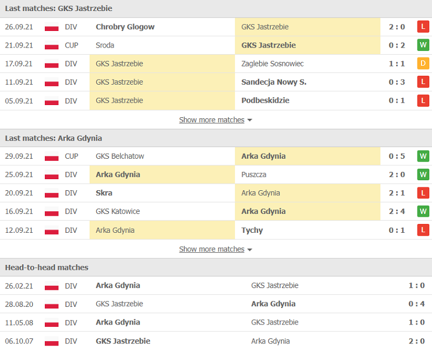Click the orange D badge for Zaglebie Sosnowiec match

tap(423, 64)
